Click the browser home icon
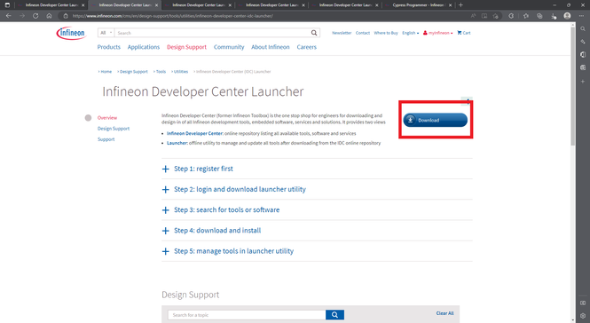Image resolution: width=590 pixels, height=323 pixels. [50, 16]
